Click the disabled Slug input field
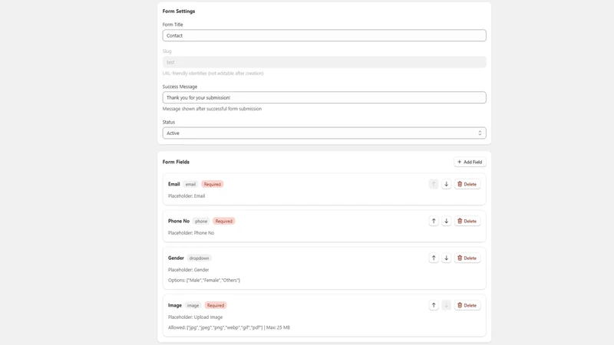The image size is (614, 345). coord(324,62)
